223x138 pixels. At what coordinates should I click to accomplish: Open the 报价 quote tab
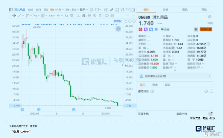coord(146,10)
